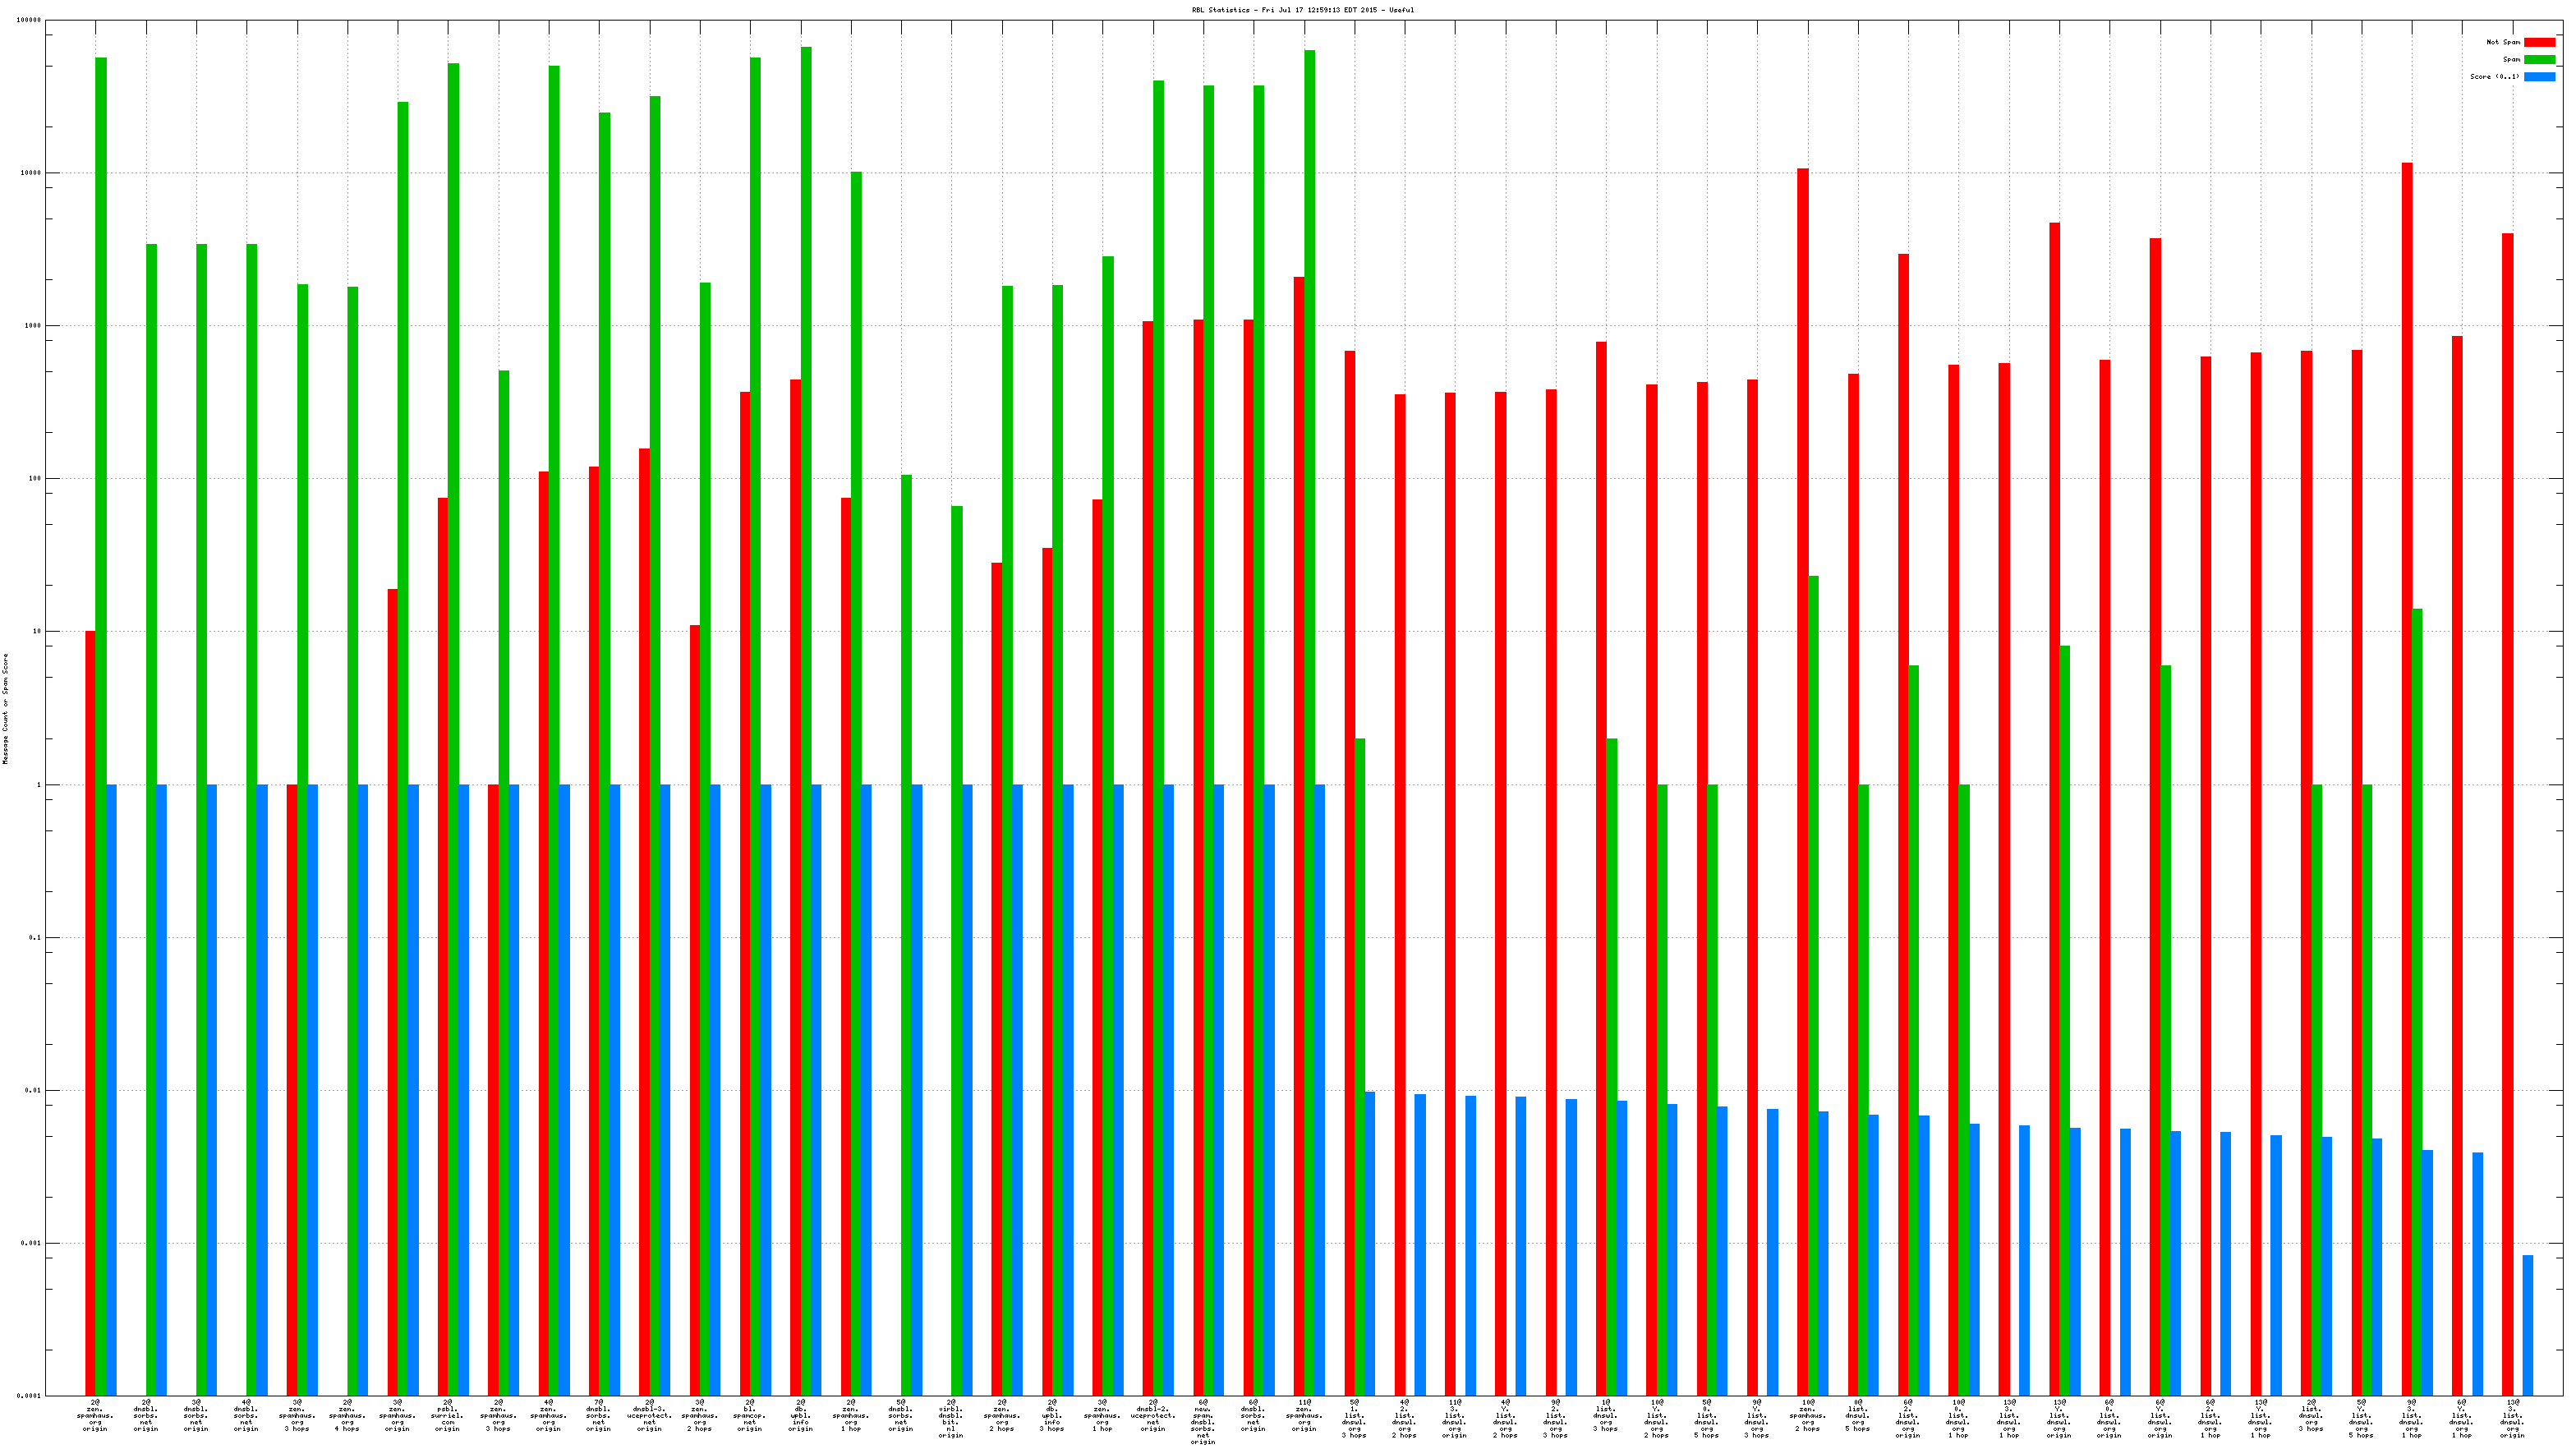Click the Y-axis label 'Message Count or Spam Score'
This screenshot has width=2576, height=1449.
(5, 708)
